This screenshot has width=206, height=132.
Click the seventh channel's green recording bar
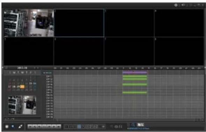(x=135, y=93)
